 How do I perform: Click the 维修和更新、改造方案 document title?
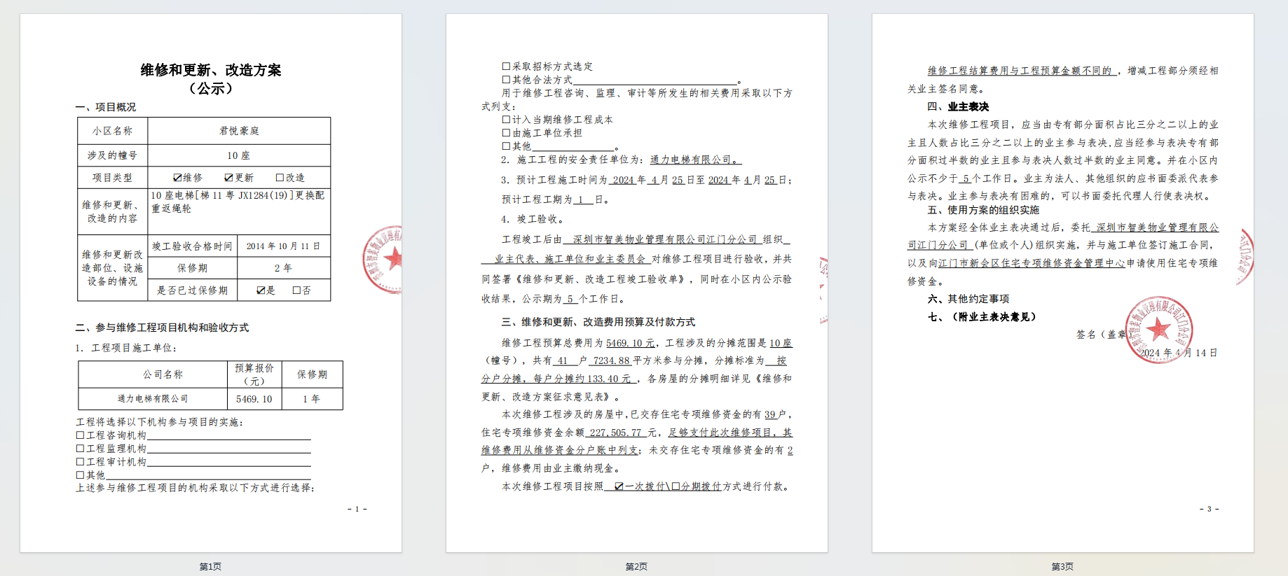point(211,70)
